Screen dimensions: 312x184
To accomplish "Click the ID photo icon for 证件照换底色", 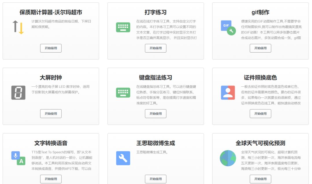I will pyautogui.click(x=228, y=93).
